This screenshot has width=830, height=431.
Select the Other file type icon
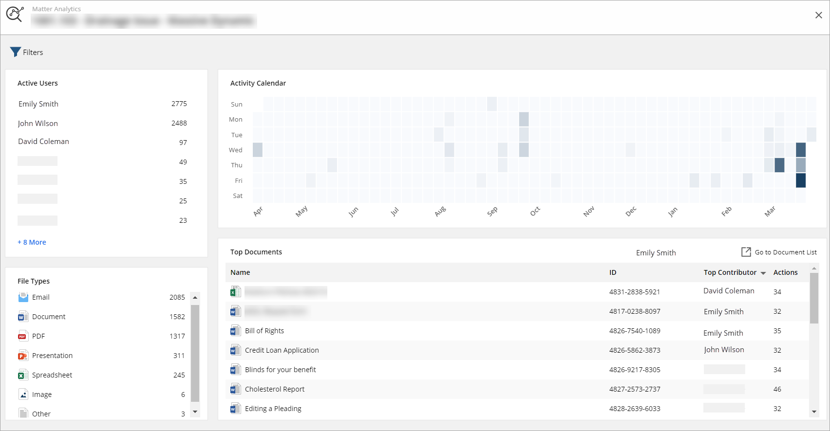(23, 413)
